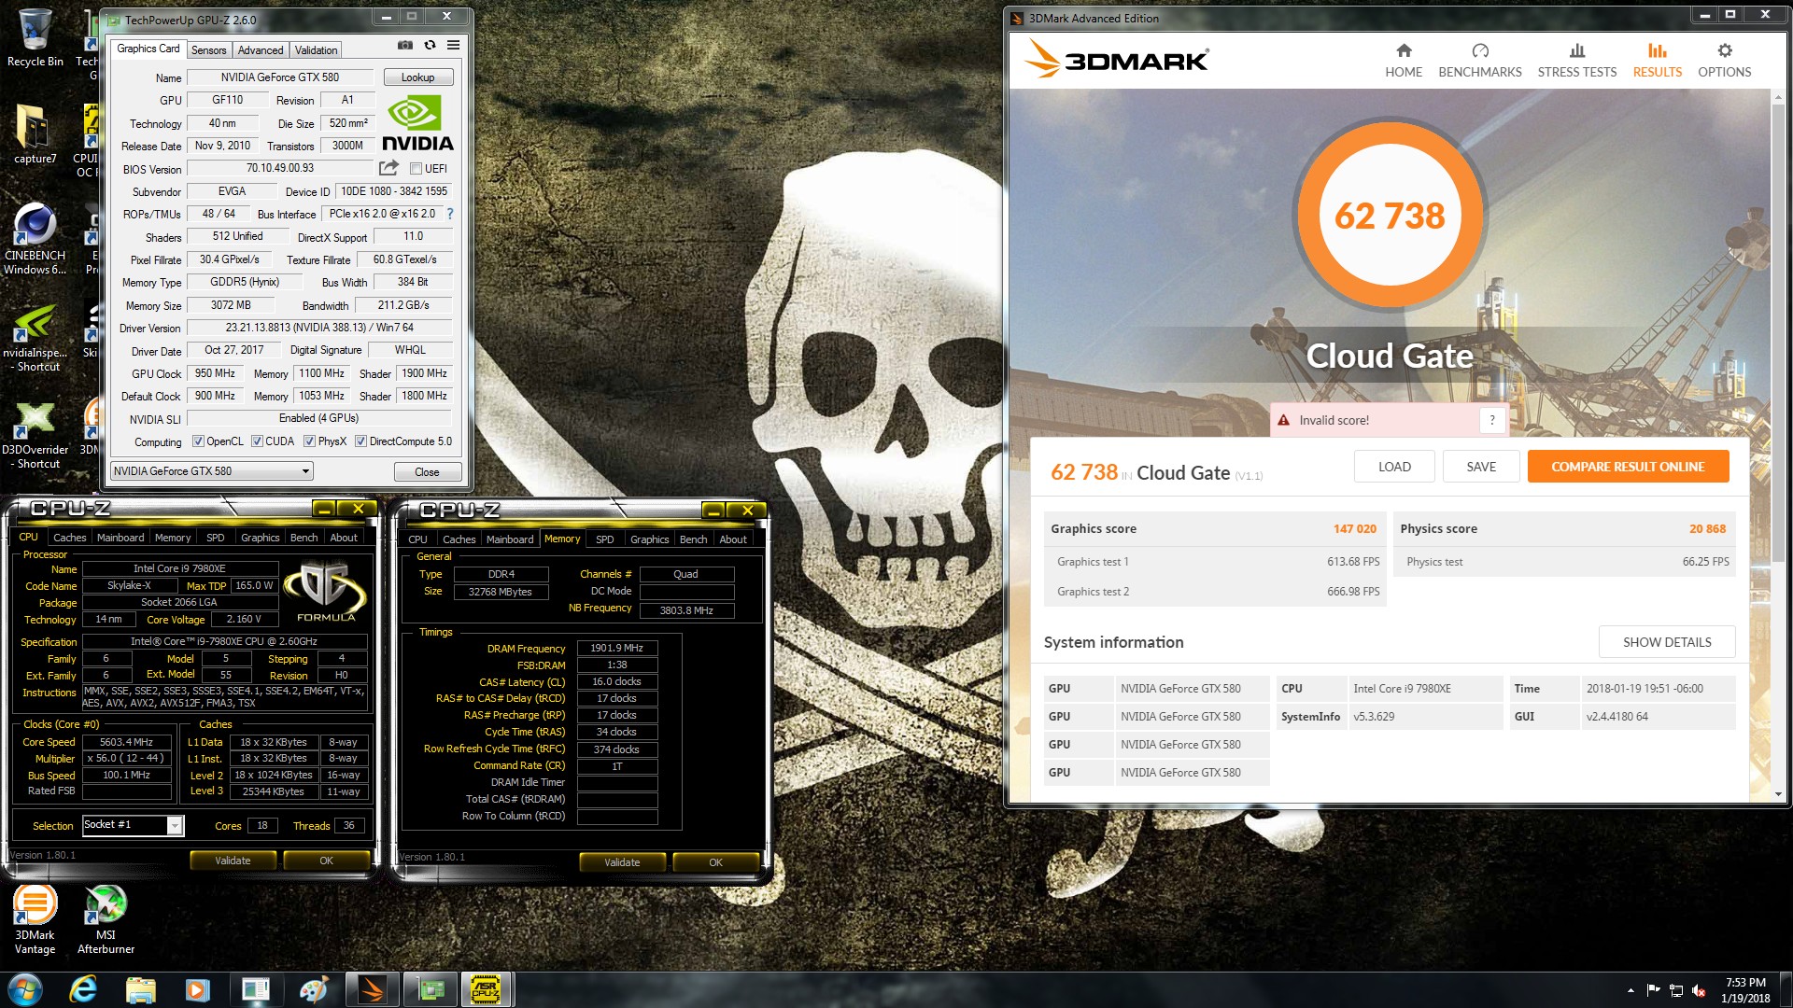Open the Mainboard tab in the left CPU-Z window
Viewport: 1793px width, 1008px height.
pyautogui.click(x=120, y=538)
